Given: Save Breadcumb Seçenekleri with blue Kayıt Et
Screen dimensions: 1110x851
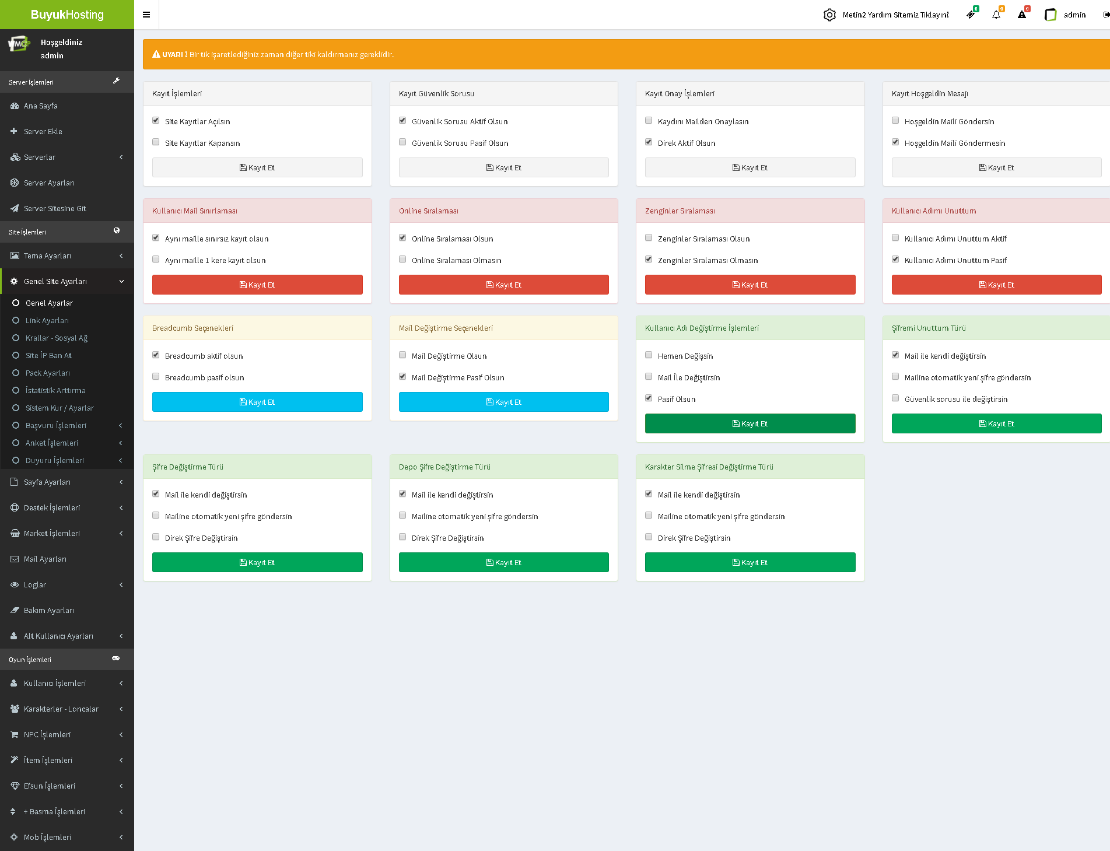Looking at the screenshot, I should tap(257, 402).
